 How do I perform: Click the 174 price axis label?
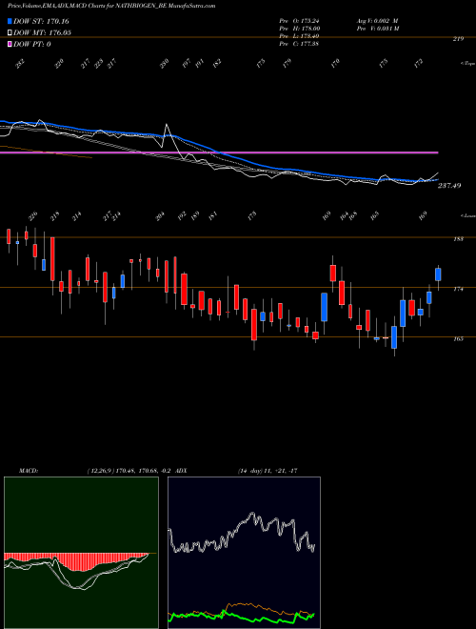pyautogui.click(x=458, y=289)
